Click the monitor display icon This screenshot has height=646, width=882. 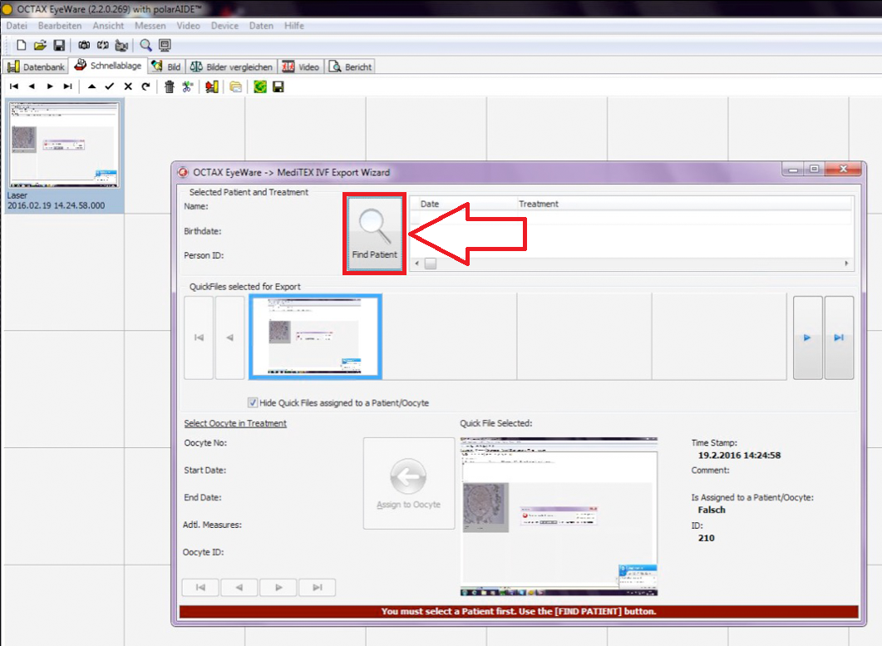point(165,45)
